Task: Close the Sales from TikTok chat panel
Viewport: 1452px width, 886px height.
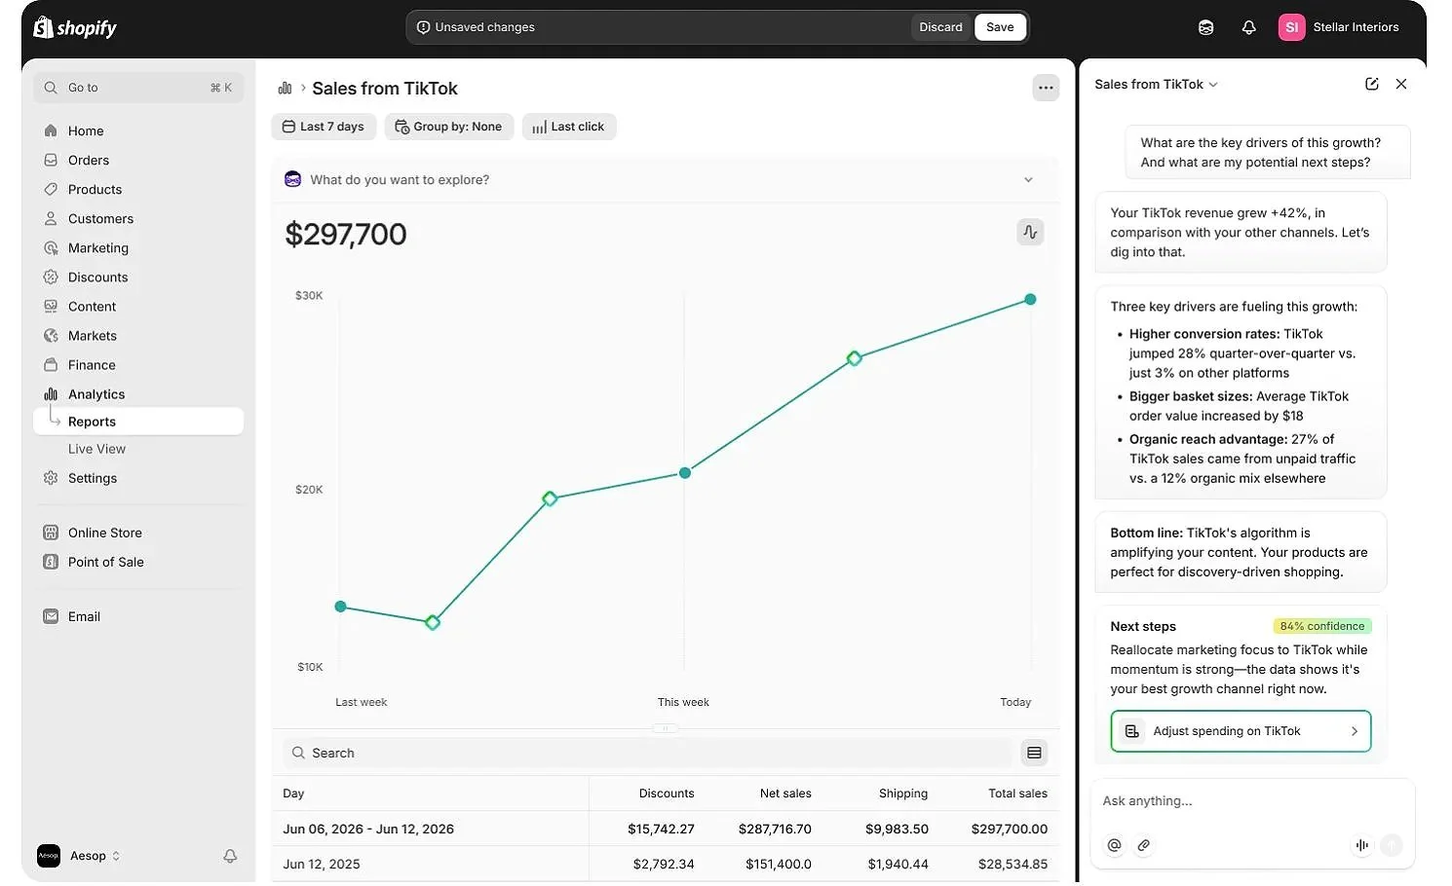Action: coord(1401,84)
